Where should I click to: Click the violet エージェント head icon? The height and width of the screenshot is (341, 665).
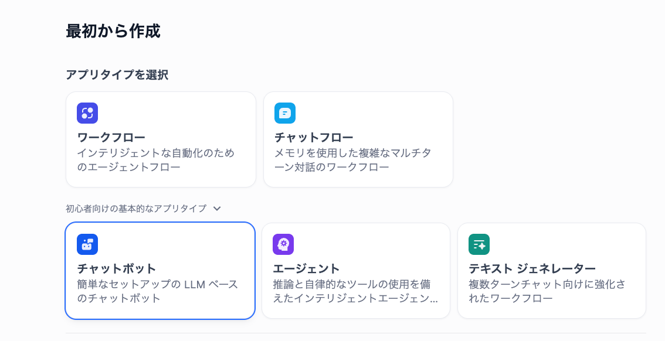coord(283,244)
